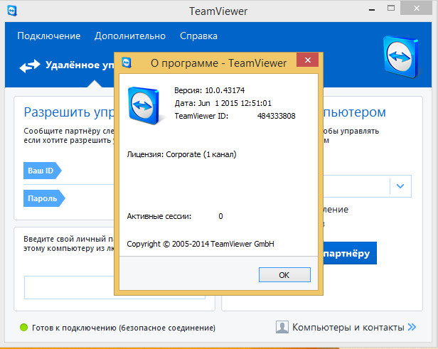Click the green connection status indicator
This screenshot has width=438, height=349.
[x=24, y=327]
